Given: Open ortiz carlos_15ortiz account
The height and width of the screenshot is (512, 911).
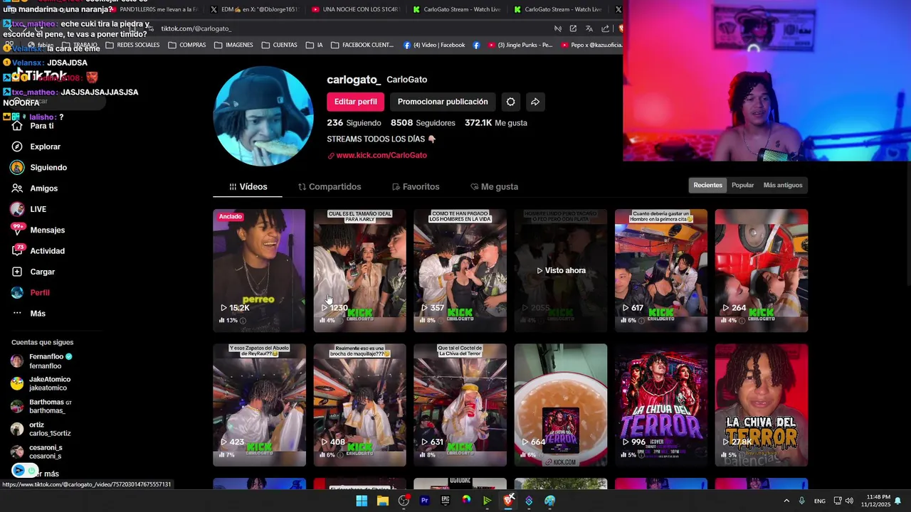Looking at the screenshot, I should (41, 429).
